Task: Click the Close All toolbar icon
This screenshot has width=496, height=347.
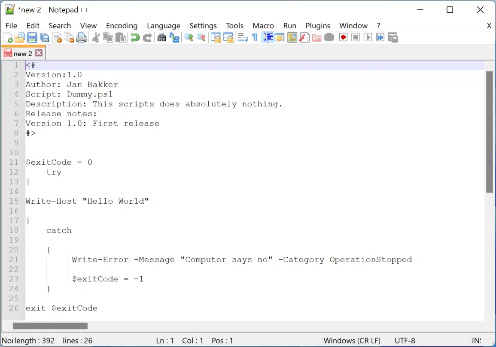Action: pos(69,38)
